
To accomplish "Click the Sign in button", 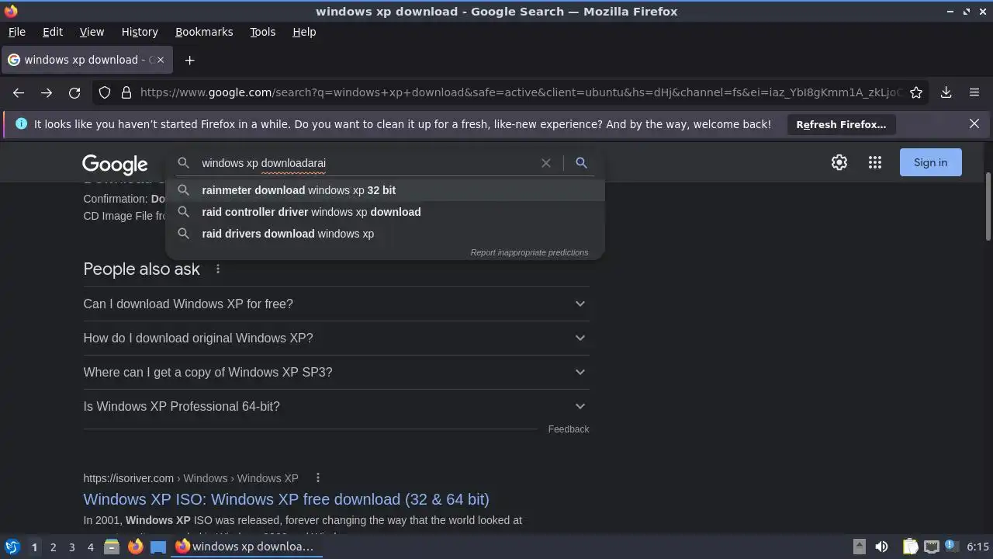I will click(930, 162).
